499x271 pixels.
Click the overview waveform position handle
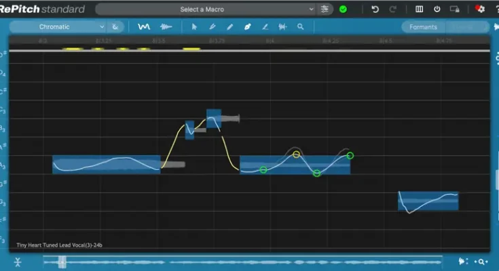pyautogui.click(x=62, y=262)
